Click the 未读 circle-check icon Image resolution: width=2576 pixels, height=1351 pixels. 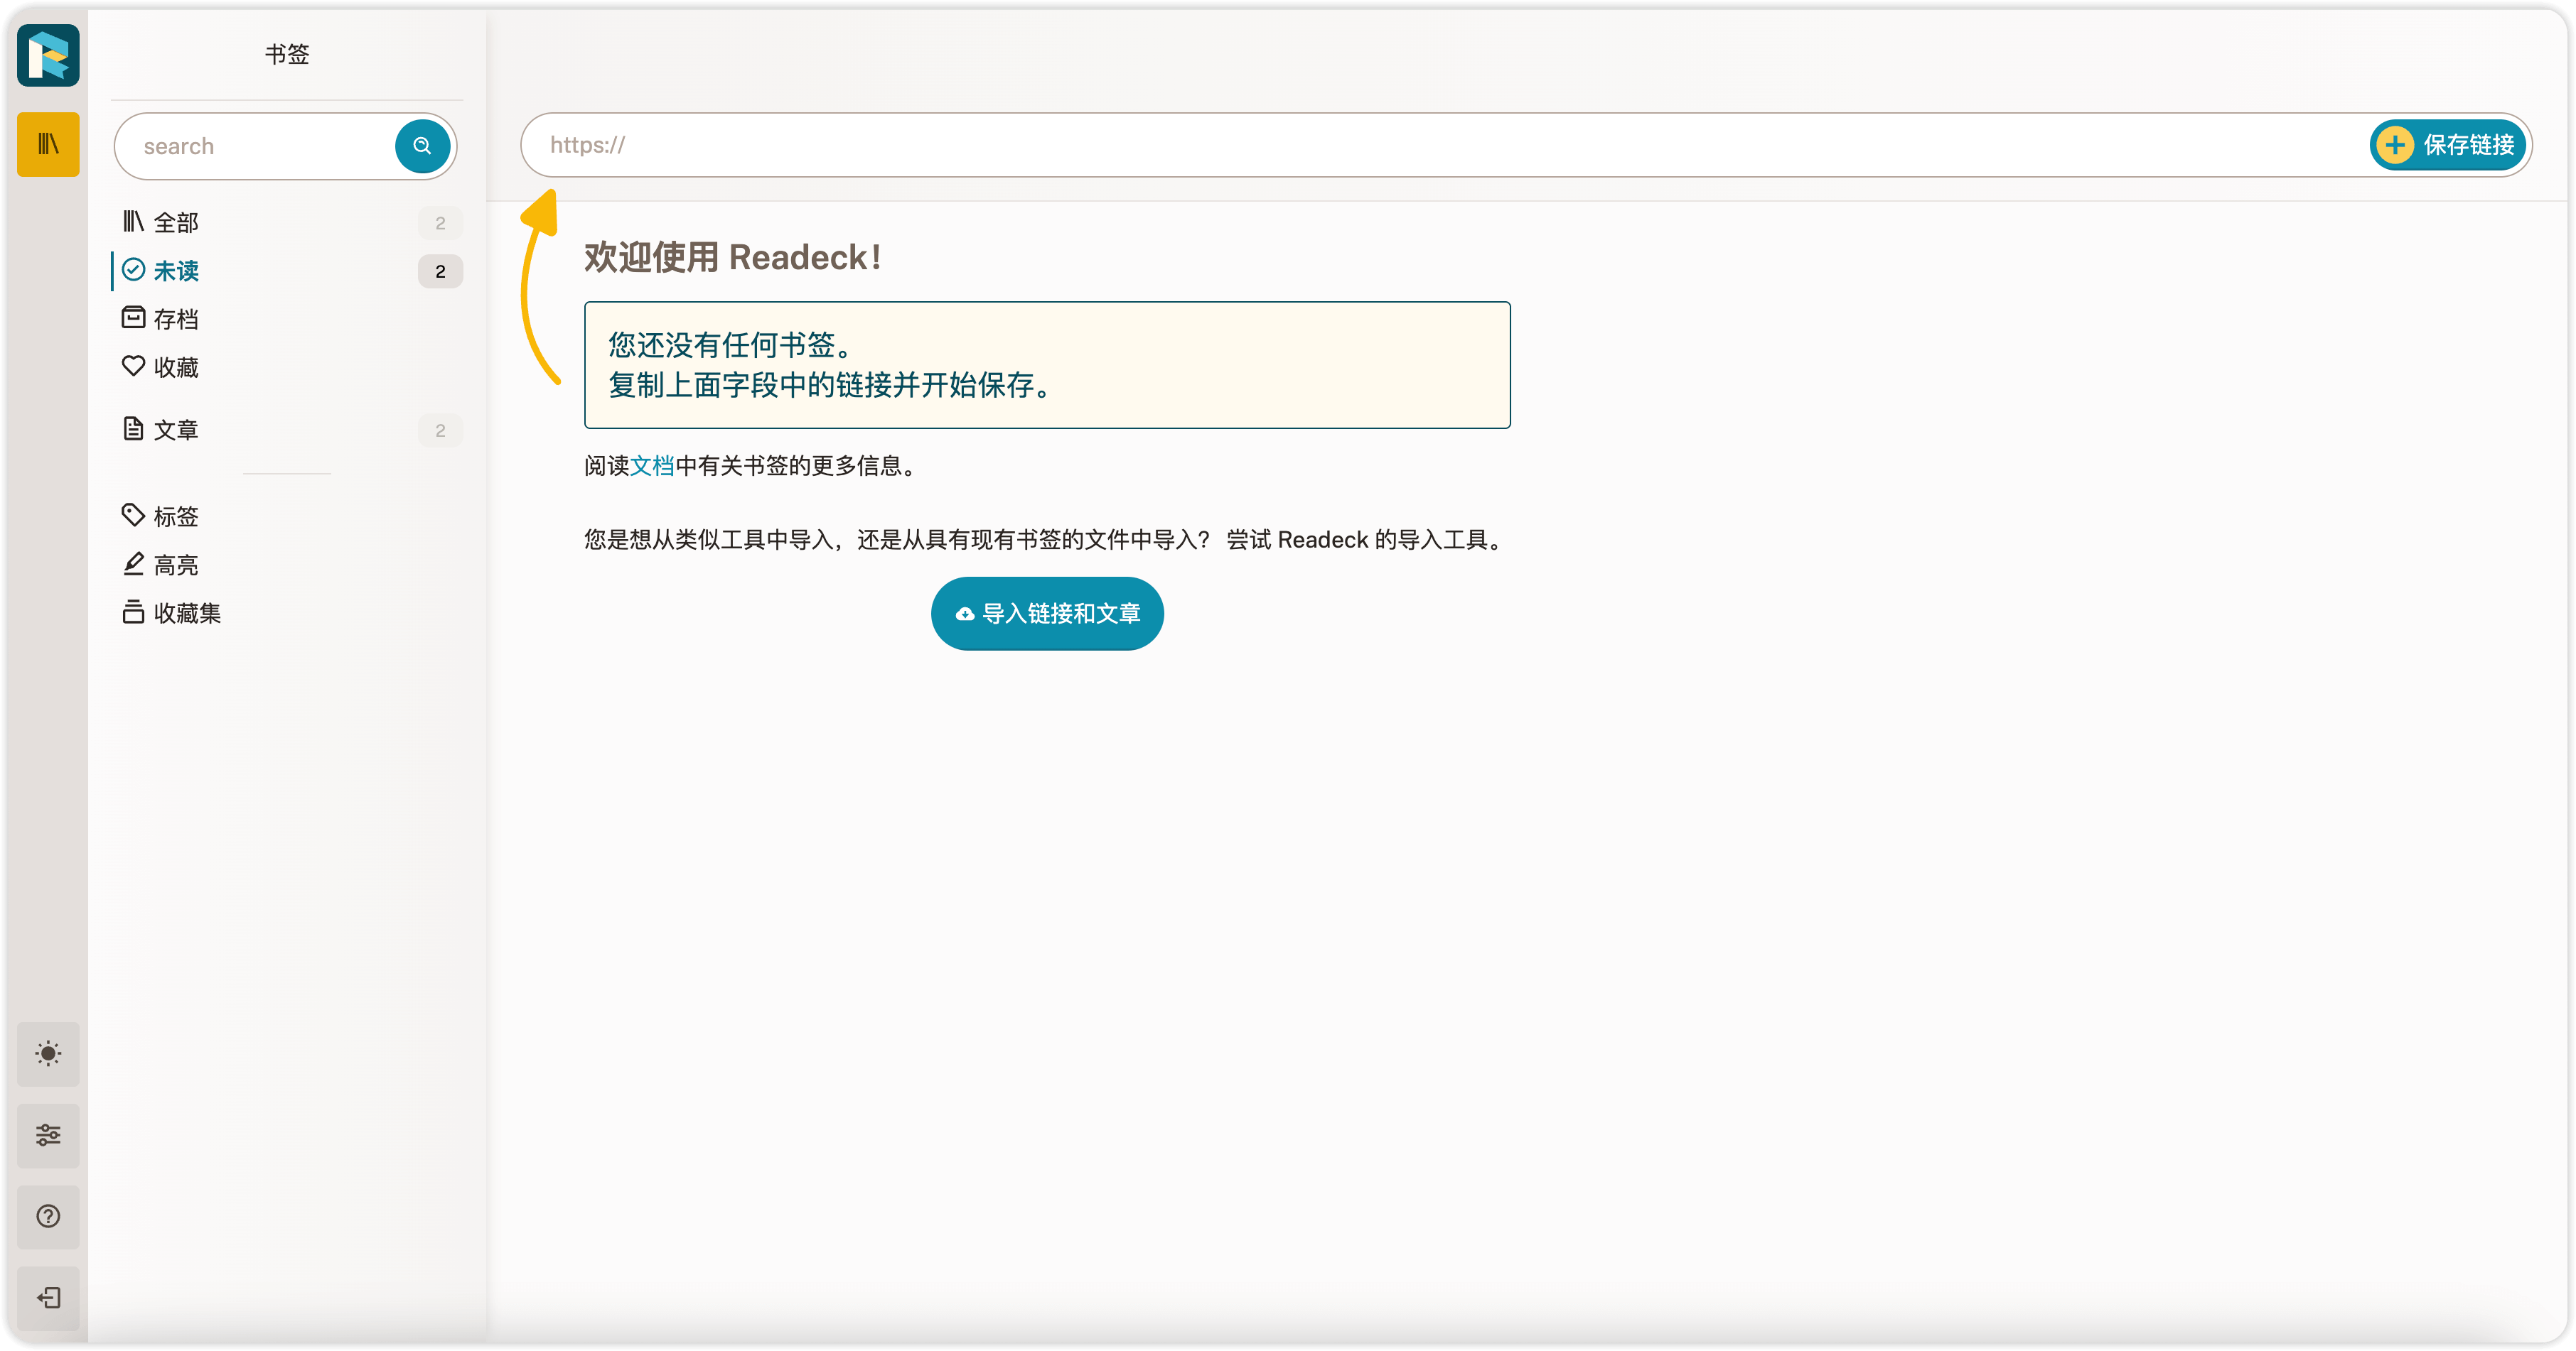pos(133,270)
